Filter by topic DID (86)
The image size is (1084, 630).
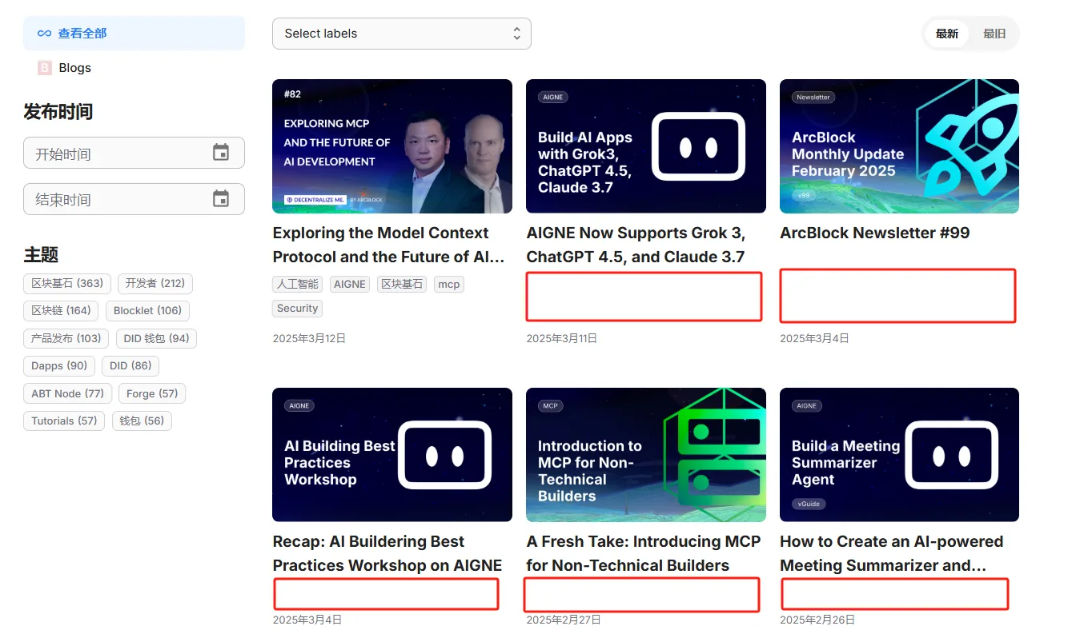(130, 365)
